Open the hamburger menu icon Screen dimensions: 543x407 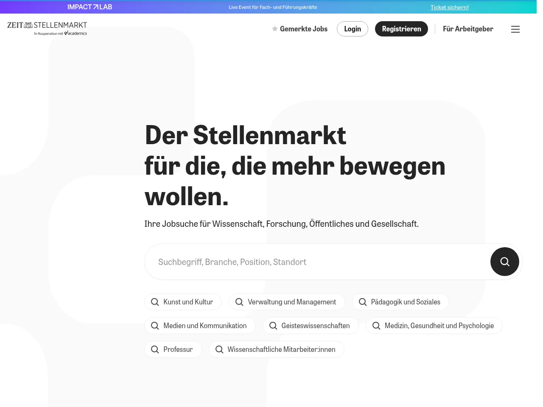tap(515, 29)
